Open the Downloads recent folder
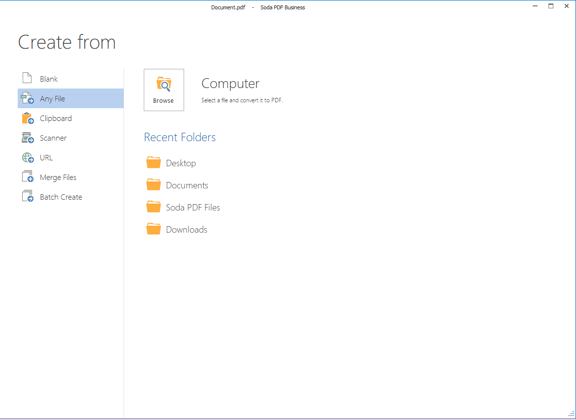The width and height of the screenshot is (576, 419). point(154,229)
